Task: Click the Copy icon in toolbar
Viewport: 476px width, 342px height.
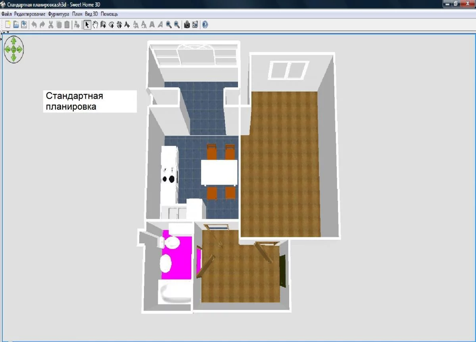Action: [59, 25]
